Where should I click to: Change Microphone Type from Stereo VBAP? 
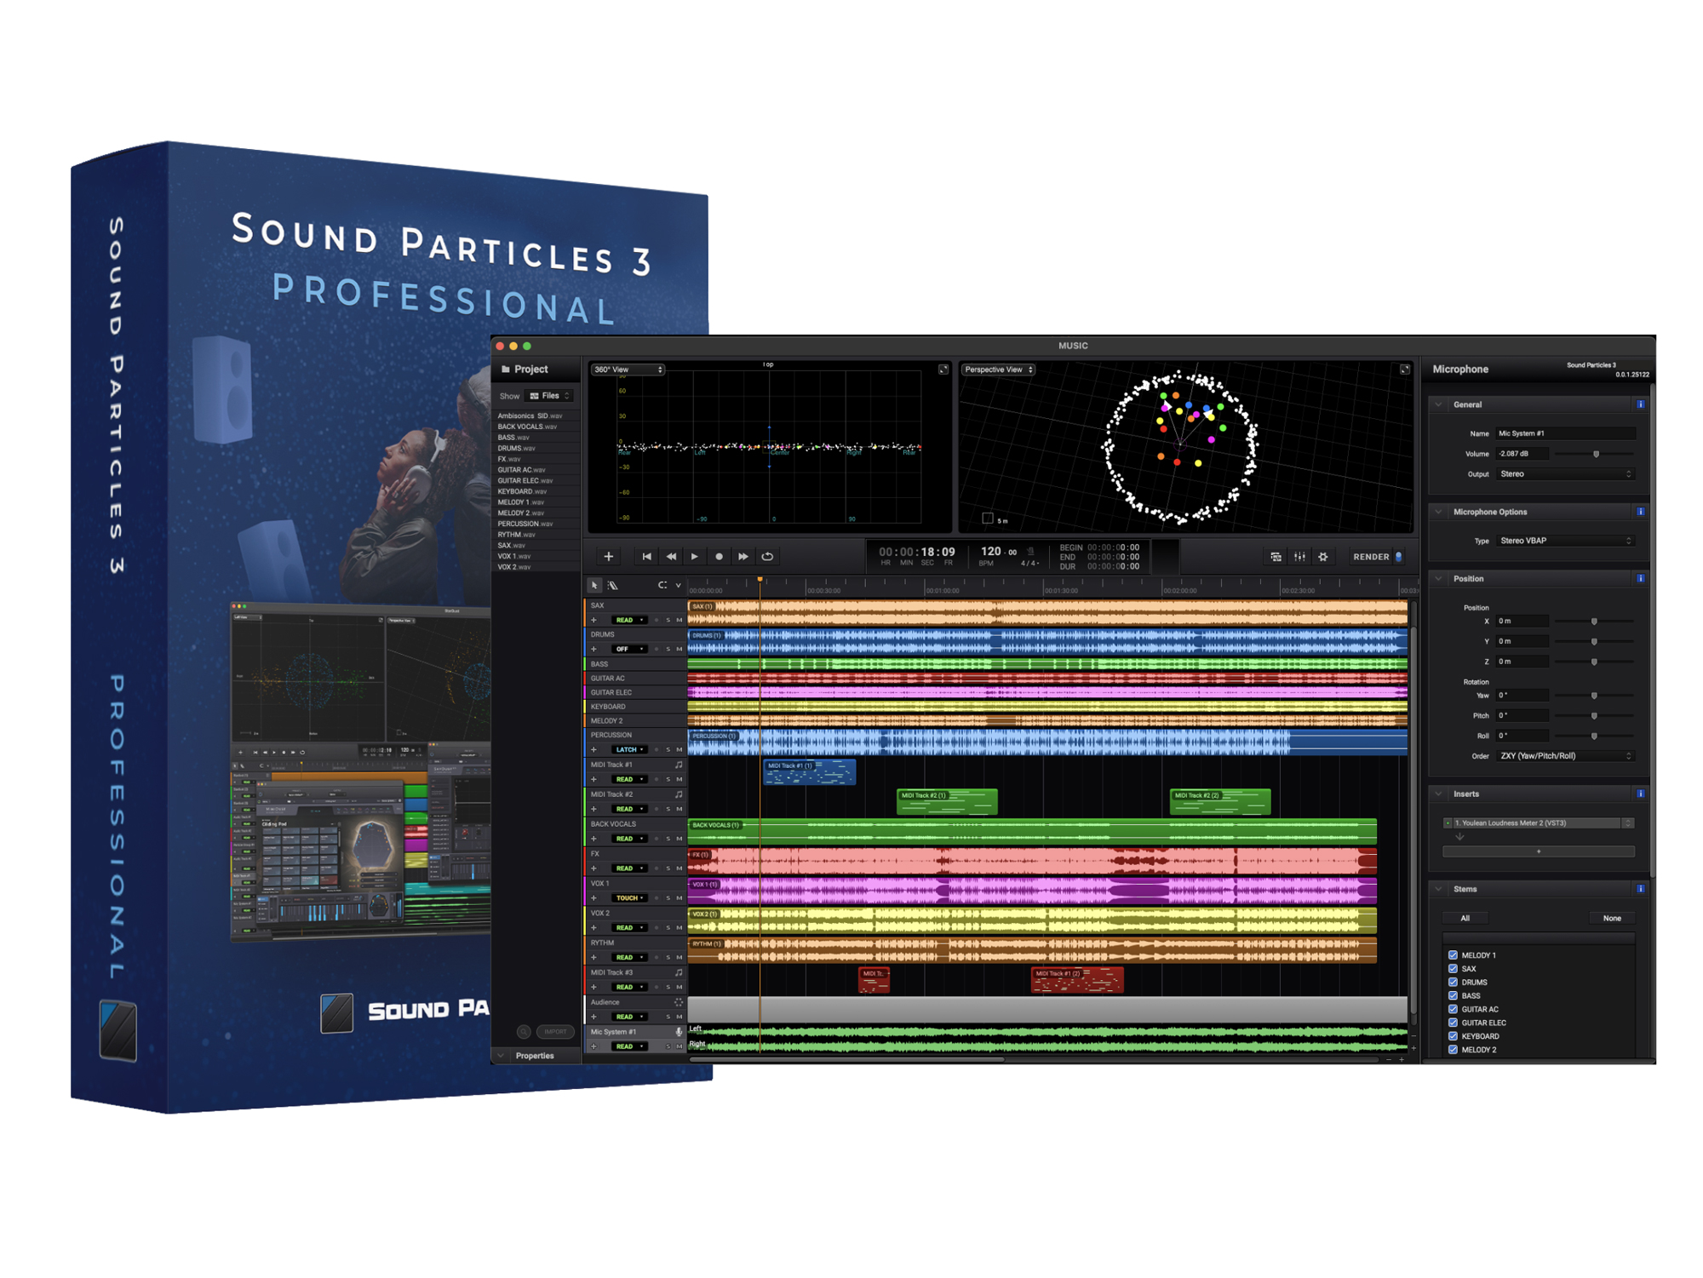click(x=1567, y=541)
